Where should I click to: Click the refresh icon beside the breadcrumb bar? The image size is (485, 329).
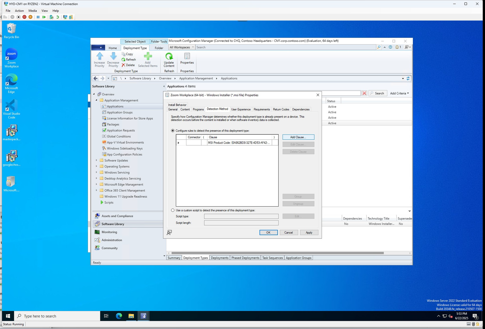click(407, 78)
